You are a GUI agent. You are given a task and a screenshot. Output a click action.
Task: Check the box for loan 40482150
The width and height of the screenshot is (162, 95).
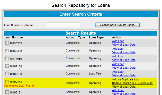[x=7, y=66]
